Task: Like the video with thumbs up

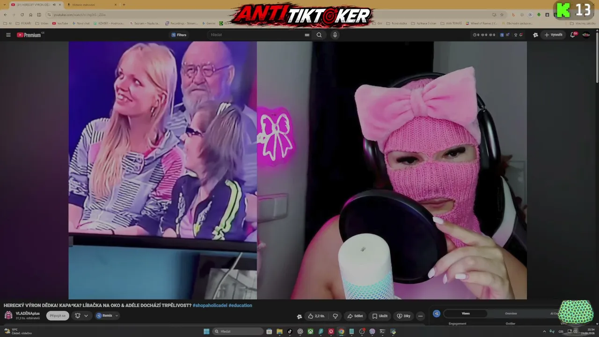Action: [316, 316]
